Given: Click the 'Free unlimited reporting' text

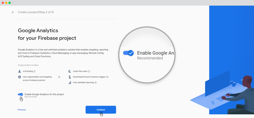Looking at the screenshot, I should pyautogui.click(x=84, y=83).
